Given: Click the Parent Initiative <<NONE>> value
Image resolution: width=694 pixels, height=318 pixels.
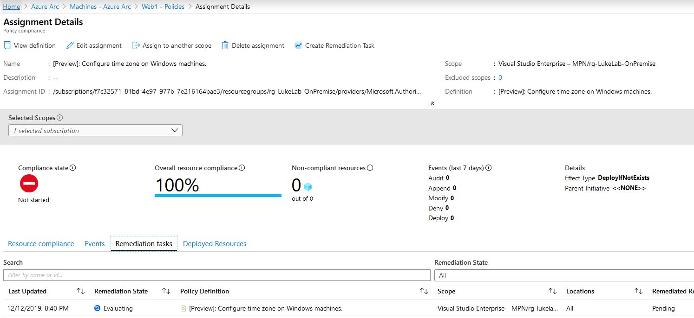Looking at the screenshot, I should click(x=629, y=188).
